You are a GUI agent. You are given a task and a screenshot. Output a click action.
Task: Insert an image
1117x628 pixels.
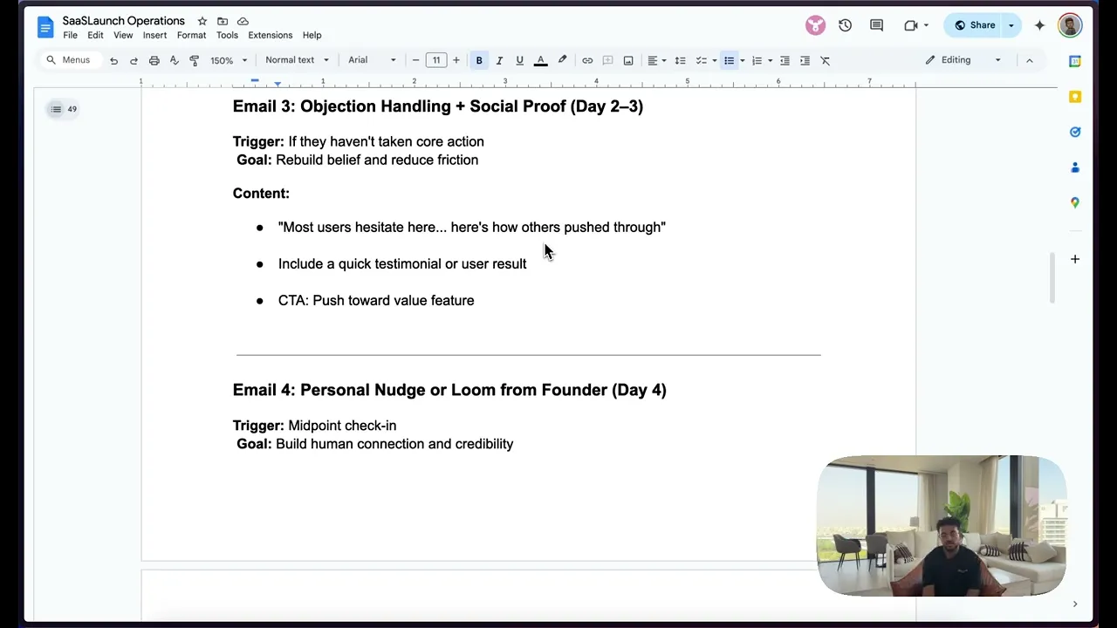[x=628, y=60]
